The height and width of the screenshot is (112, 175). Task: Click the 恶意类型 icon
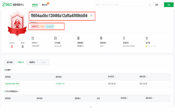point(78,38)
